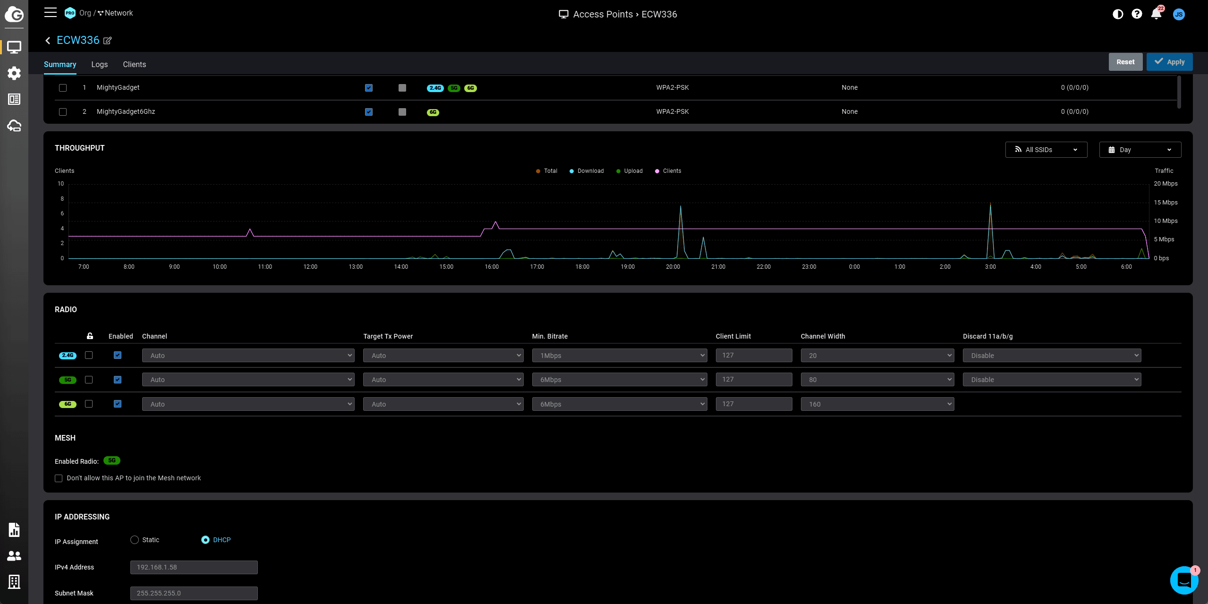
Task: Switch to the Clients tab
Action: click(x=134, y=64)
